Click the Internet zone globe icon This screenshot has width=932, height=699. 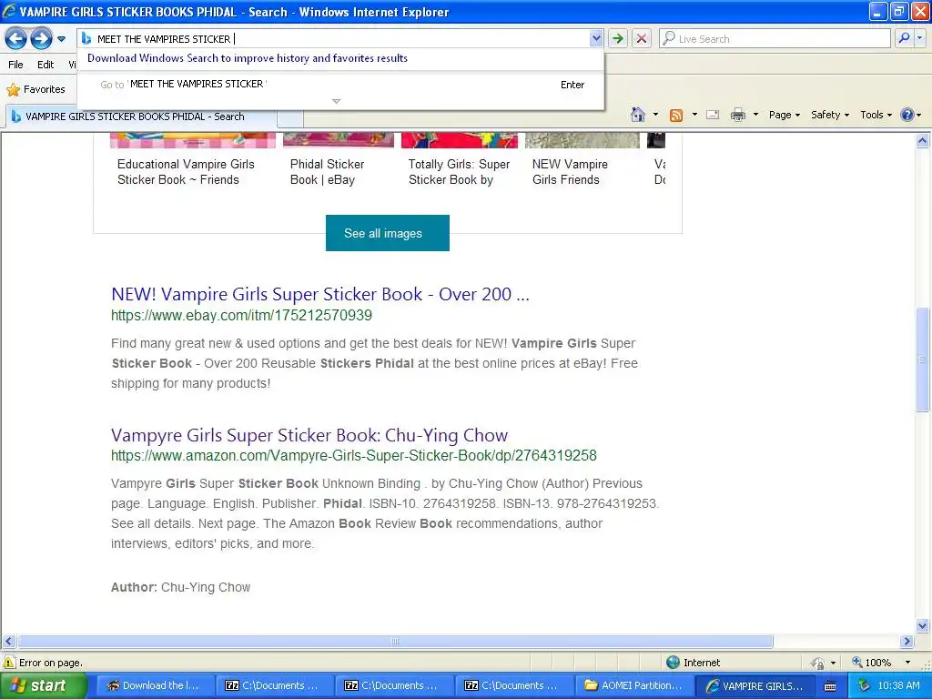pos(673,663)
